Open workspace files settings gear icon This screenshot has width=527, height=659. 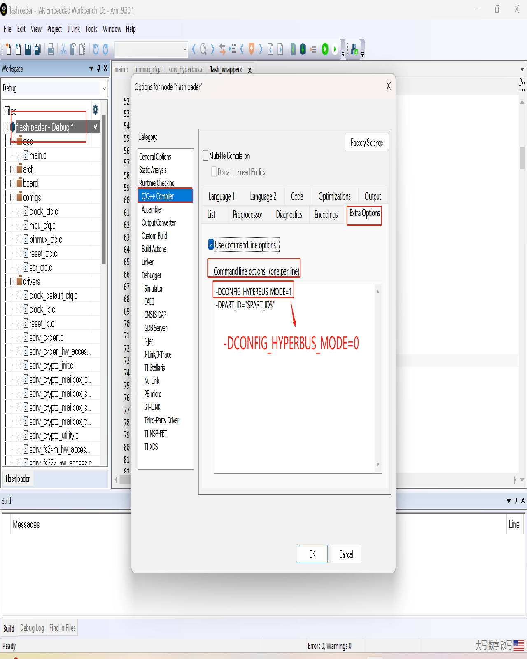[96, 110]
